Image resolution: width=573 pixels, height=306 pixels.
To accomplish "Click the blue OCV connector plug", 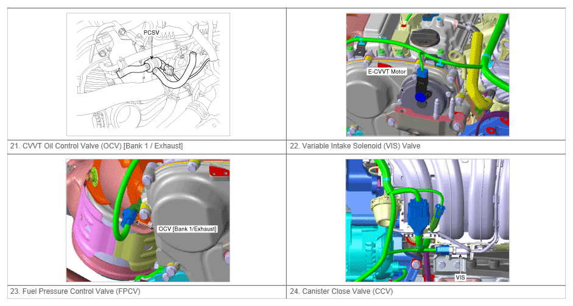I will (x=129, y=216).
